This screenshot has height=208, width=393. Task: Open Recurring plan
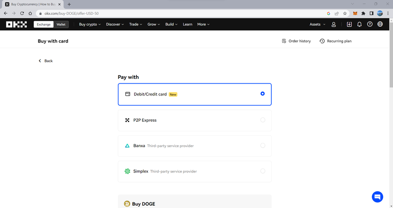coord(336,41)
